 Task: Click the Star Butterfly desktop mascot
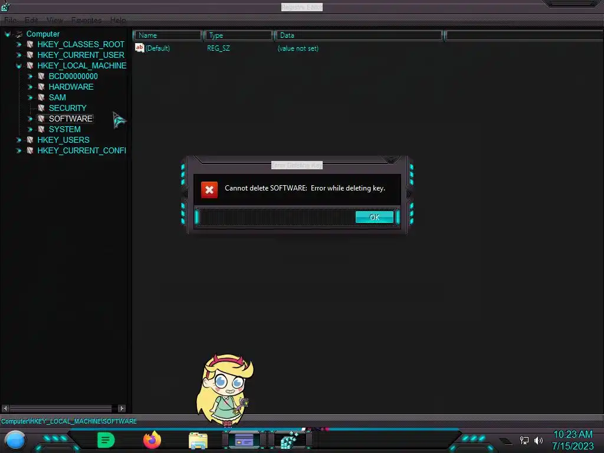(x=225, y=390)
